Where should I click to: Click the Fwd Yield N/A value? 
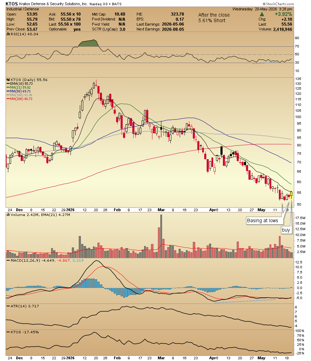point(122,25)
